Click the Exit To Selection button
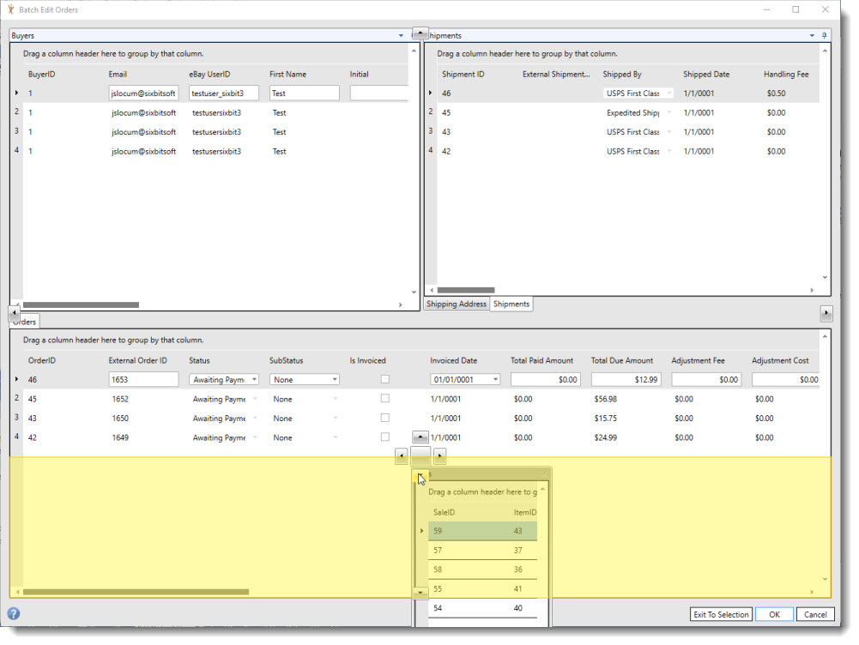This screenshot has height=645, width=859. pos(722,614)
